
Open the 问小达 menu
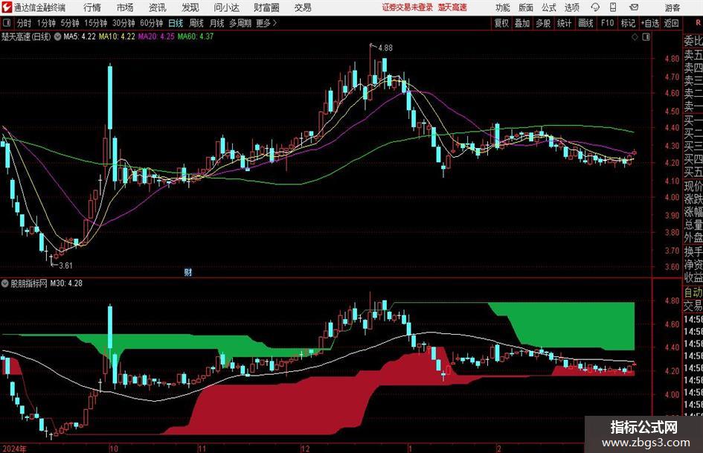[x=226, y=7]
